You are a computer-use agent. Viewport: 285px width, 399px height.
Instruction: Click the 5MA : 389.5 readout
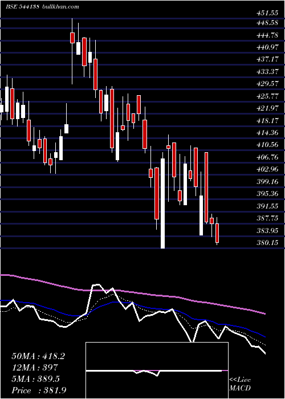[x=35, y=379]
